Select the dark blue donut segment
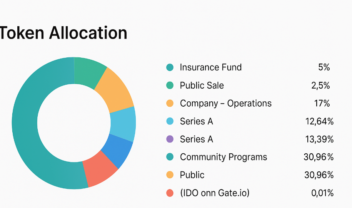The width and height of the screenshot is (352, 208). pyautogui.click(x=117, y=150)
